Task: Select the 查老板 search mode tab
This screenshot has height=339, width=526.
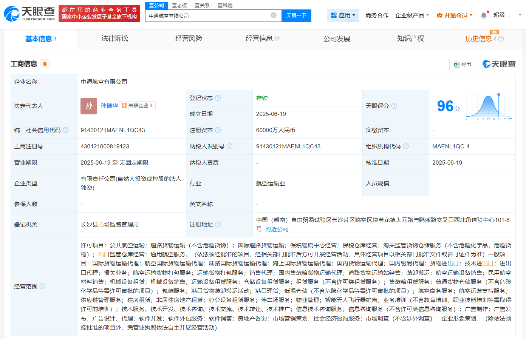Action: click(179, 5)
